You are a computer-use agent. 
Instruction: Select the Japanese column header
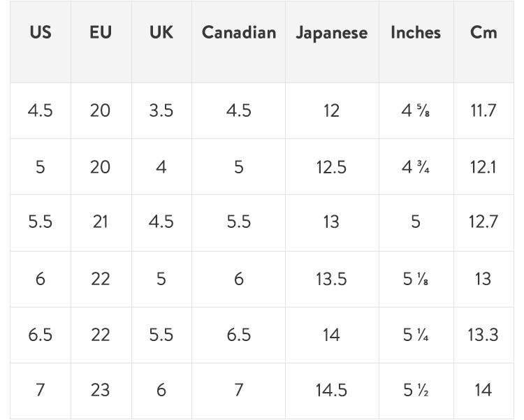pyautogui.click(x=331, y=33)
